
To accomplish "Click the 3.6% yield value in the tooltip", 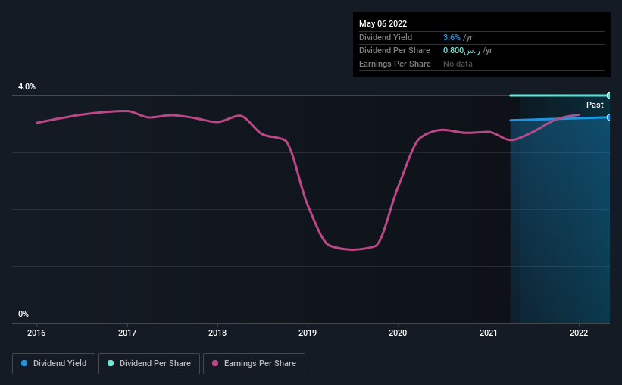I will 452,37.
